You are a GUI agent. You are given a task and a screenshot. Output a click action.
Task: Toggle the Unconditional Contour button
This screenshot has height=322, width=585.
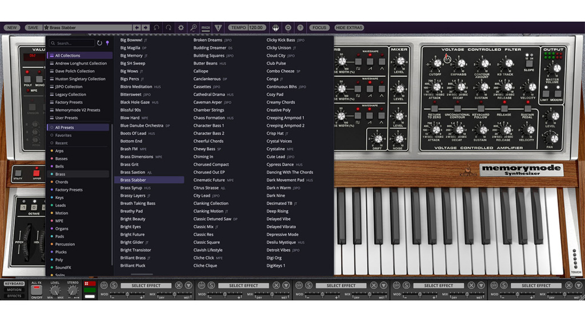tap(458, 109)
